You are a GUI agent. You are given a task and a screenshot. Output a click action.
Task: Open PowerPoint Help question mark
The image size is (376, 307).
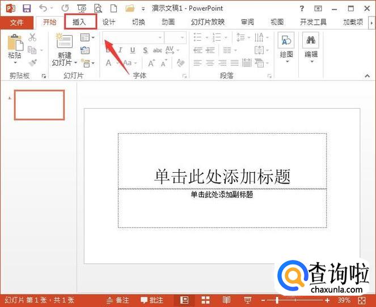coord(302,8)
